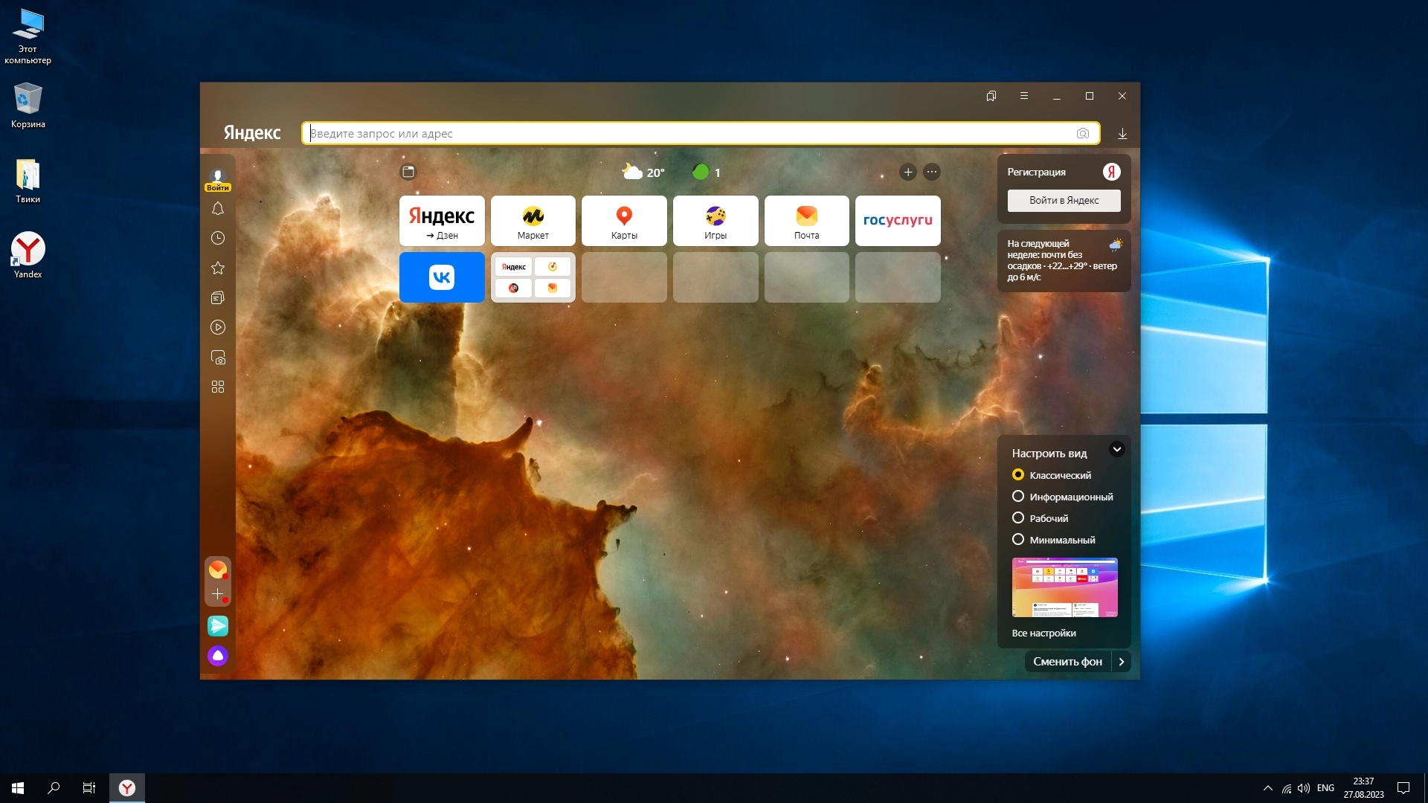The image size is (1428, 803).
Task: Click Войти в Яндекс button
Action: click(x=1064, y=201)
